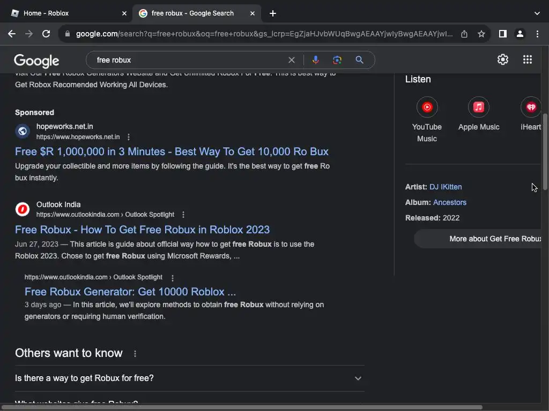549x411 pixels.
Task: Click More about Get Free Robux button
Action: (478, 239)
